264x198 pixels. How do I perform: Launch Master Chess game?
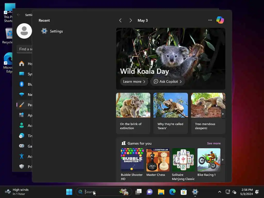(158, 162)
